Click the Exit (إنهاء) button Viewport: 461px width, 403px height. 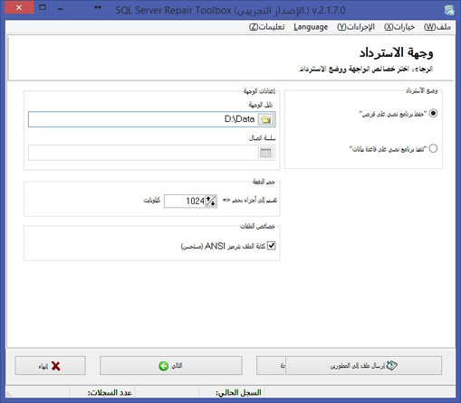click(50, 366)
